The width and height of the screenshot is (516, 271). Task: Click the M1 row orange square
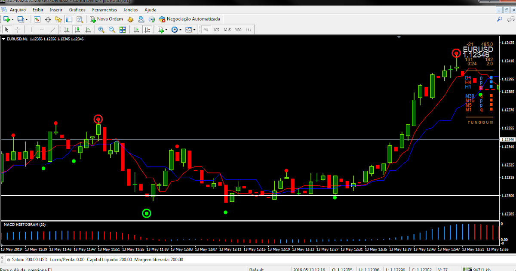[491, 110]
